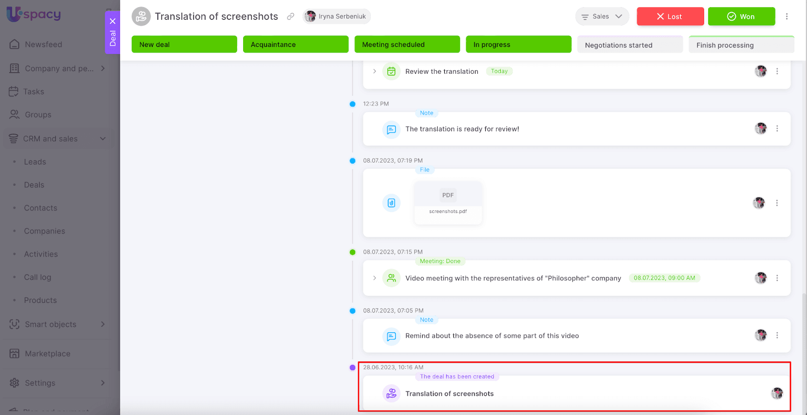This screenshot has height=415, width=807.
Task: Expand the Review the translation task
Action: pyautogui.click(x=374, y=72)
